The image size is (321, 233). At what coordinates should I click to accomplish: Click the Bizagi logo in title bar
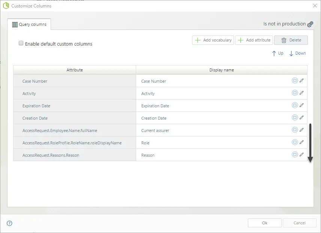(6, 6)
